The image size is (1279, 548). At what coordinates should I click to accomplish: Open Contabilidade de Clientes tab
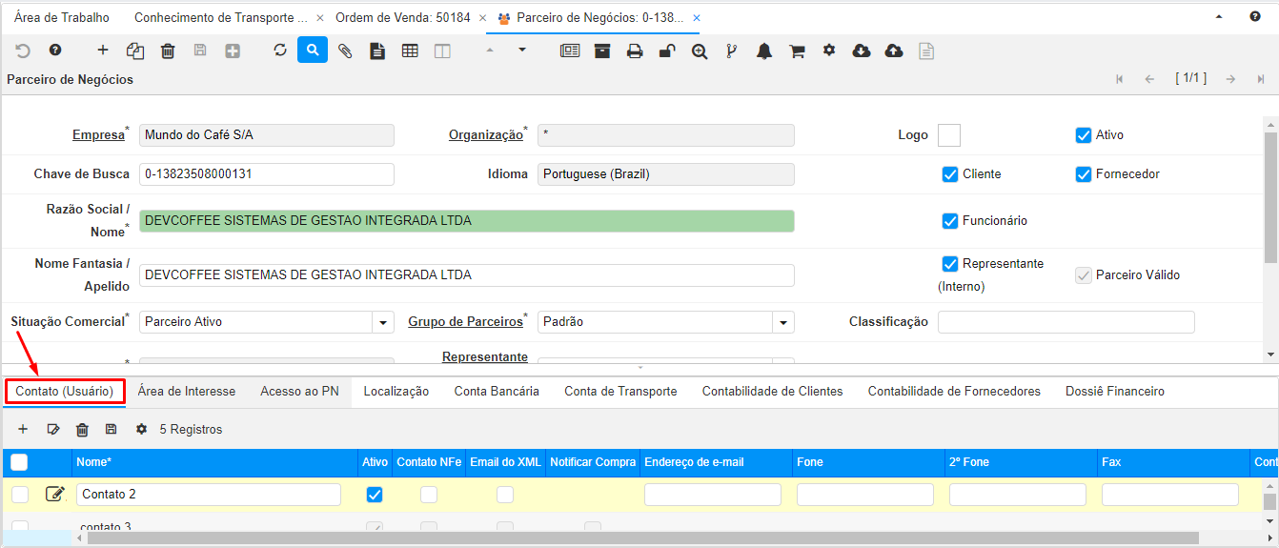[x=773, y=391]
